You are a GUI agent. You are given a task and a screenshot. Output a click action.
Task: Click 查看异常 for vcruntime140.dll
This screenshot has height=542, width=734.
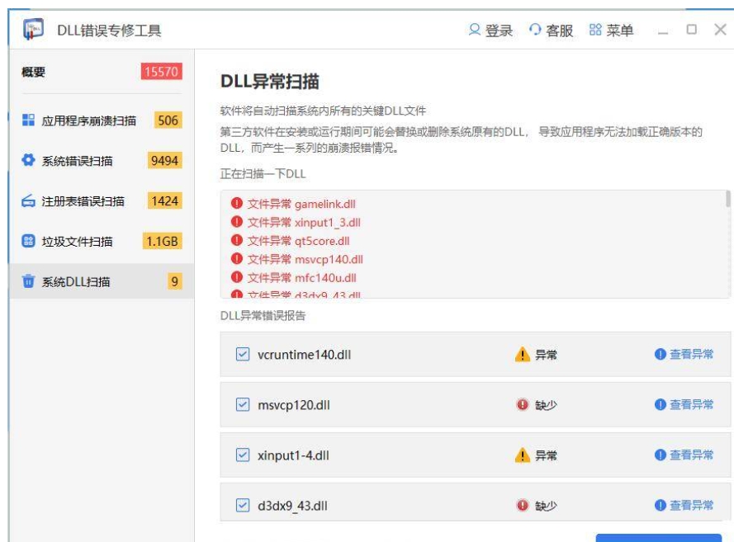[684, 355]
